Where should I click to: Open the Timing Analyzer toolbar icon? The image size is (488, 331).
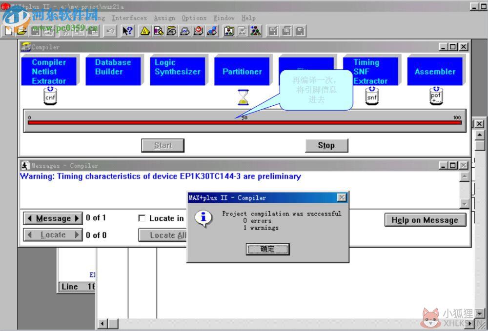(199, 31)
